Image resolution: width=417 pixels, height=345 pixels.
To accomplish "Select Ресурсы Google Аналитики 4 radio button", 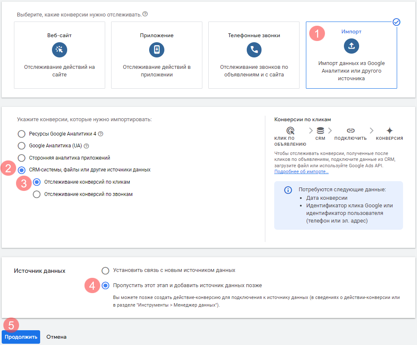I will [x=22, y=134].
